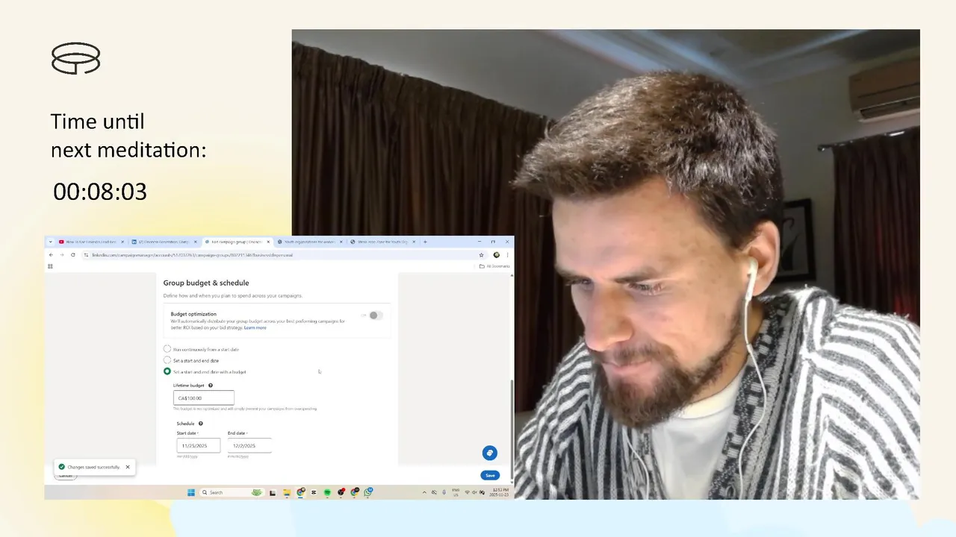Go forward in the browser

(x=61, y=255)
